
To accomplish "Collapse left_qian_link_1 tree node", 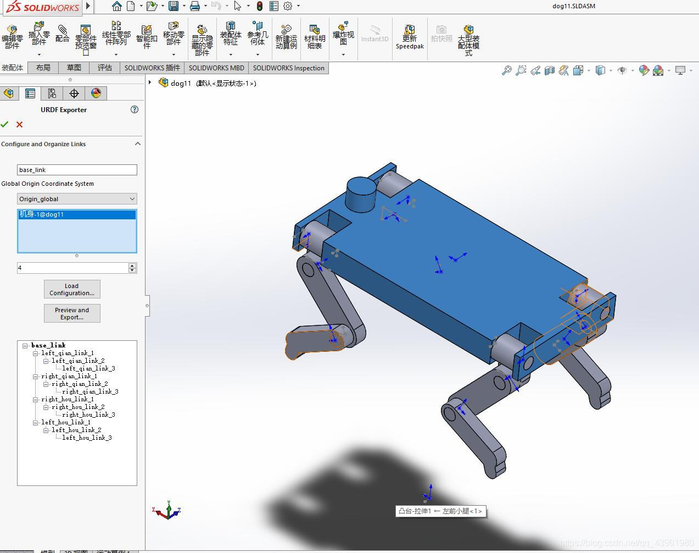I will click(36, 353).
